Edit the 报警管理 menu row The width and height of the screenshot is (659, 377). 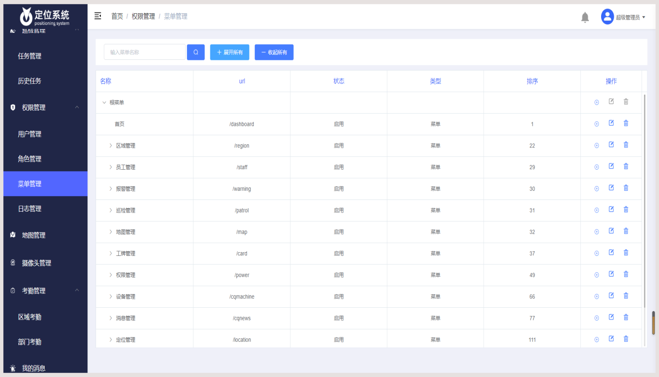pyautogui.click(x=611, y=188)
